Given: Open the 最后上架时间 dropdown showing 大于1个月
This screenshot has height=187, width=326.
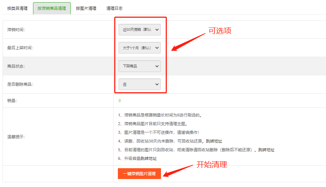Looking at the screenshot, I should pyautogui.click(x=139, y=48).
